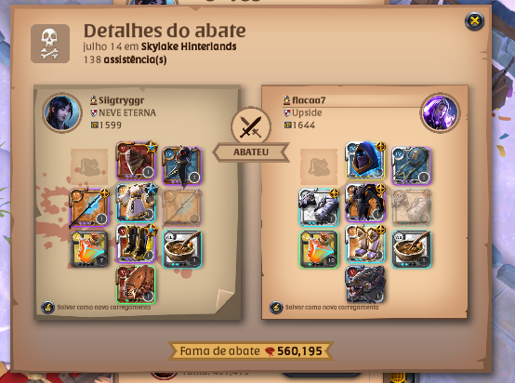Select flacaa7's white and gold boots
This screenshot has width=515, height=383.
[365, 244]
